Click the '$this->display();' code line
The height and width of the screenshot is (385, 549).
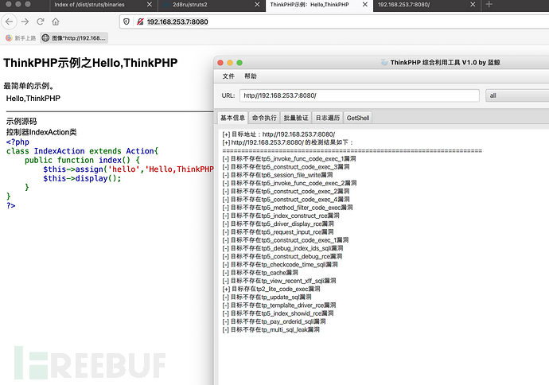(82, 178)
